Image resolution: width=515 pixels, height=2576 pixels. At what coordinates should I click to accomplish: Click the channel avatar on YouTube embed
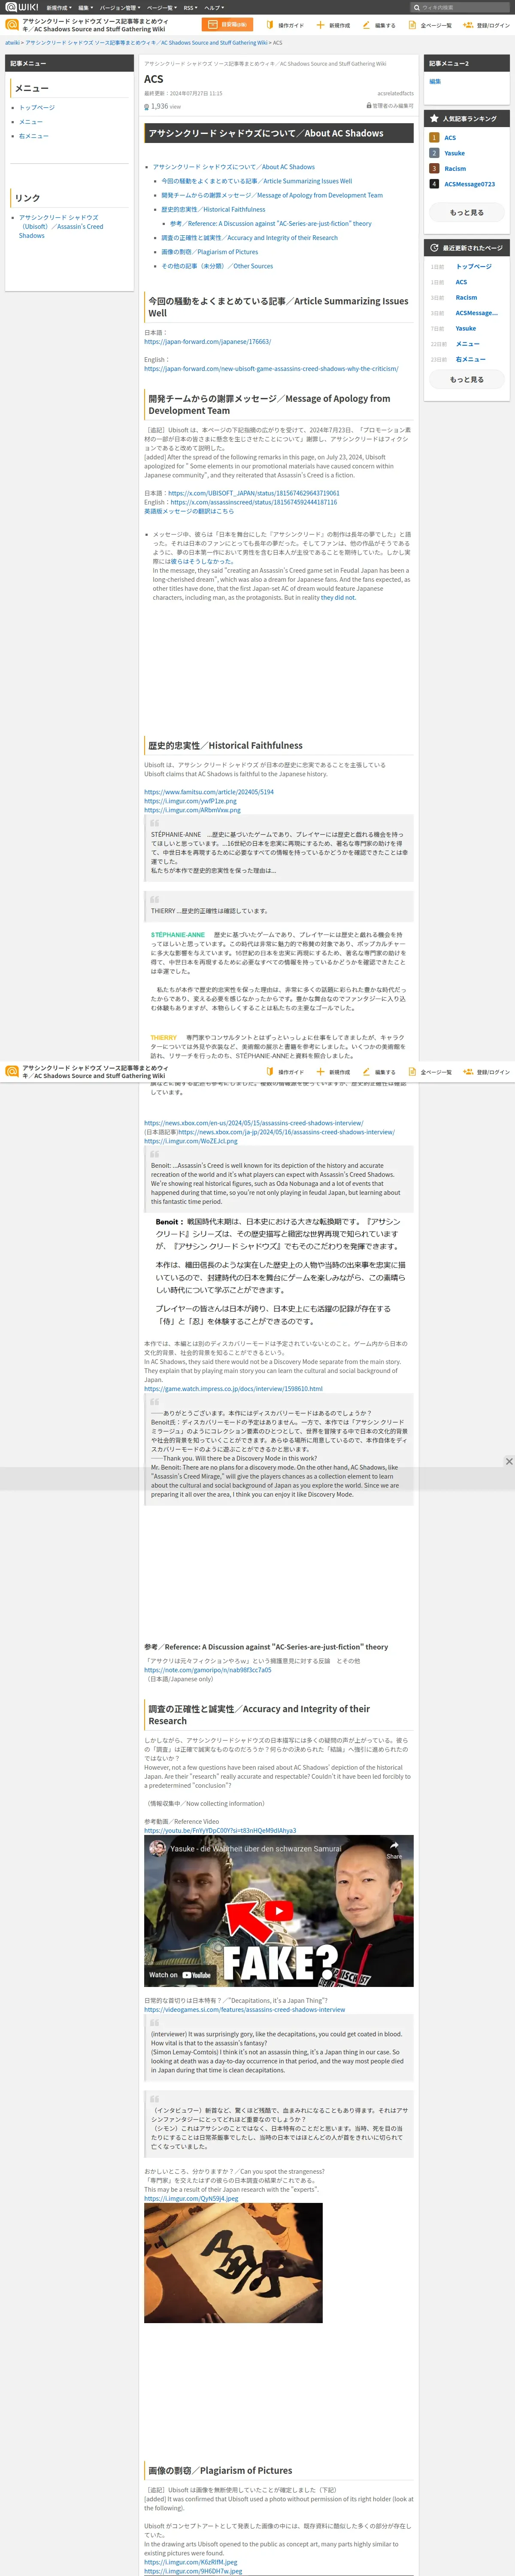tap(157, 1849)
